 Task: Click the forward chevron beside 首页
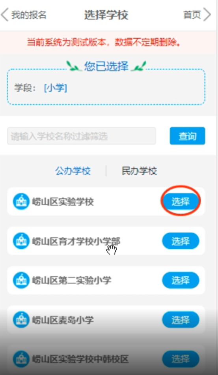(207, 15)
